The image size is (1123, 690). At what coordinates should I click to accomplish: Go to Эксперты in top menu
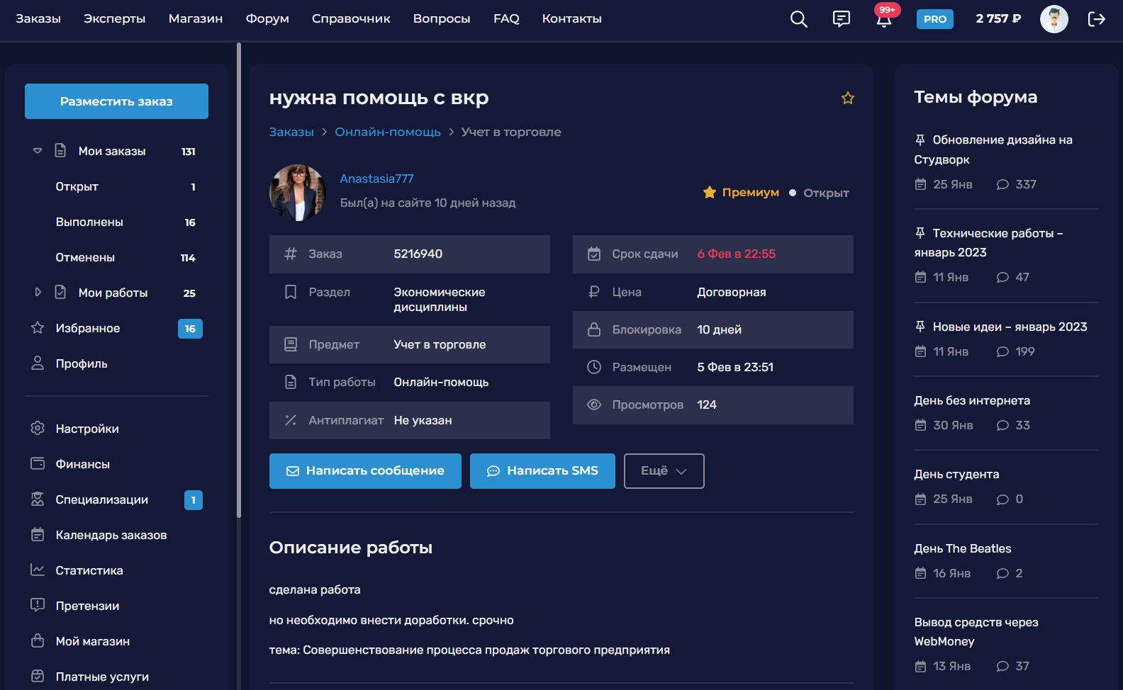click(114, 19)
